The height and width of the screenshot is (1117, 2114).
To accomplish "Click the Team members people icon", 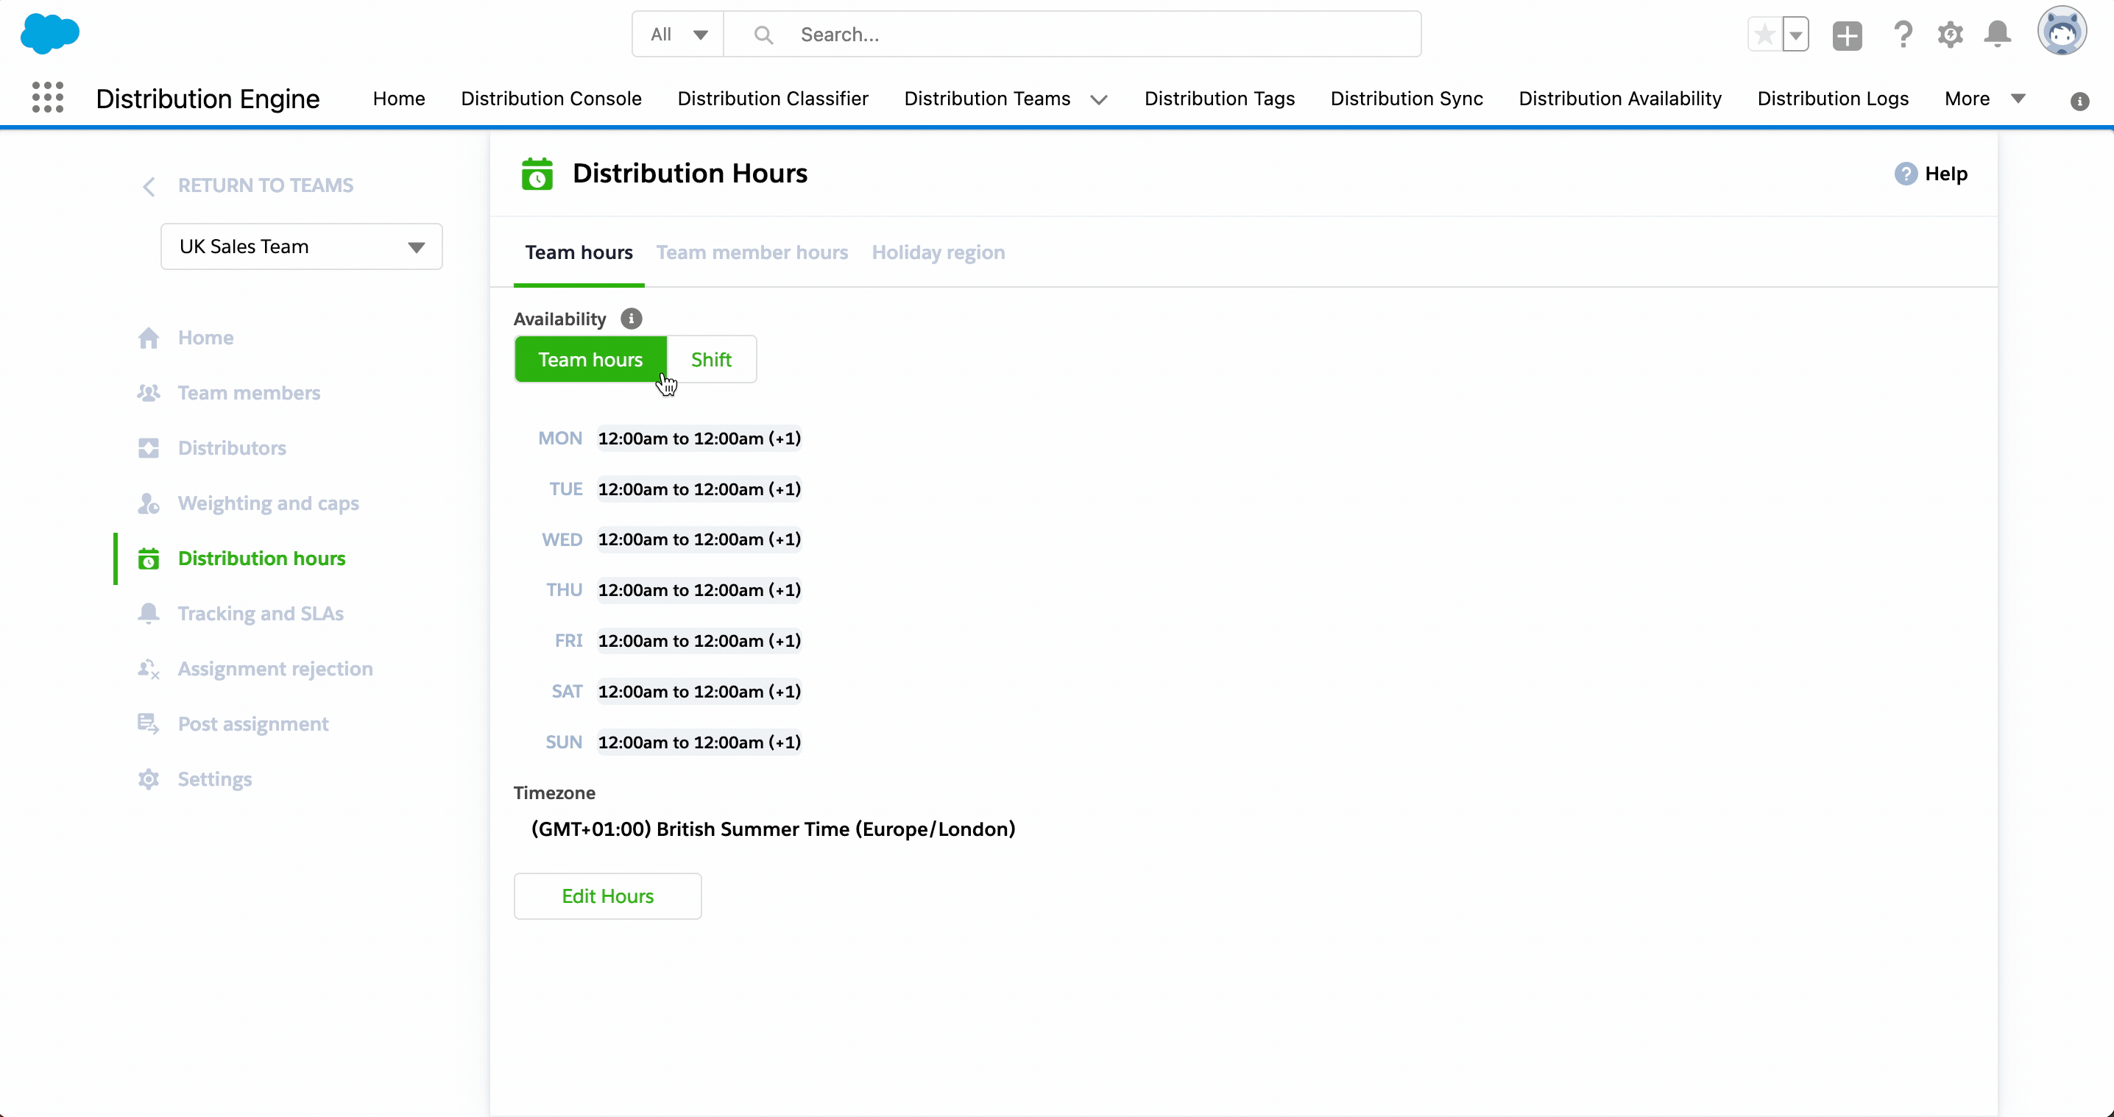I will (149, 393).
